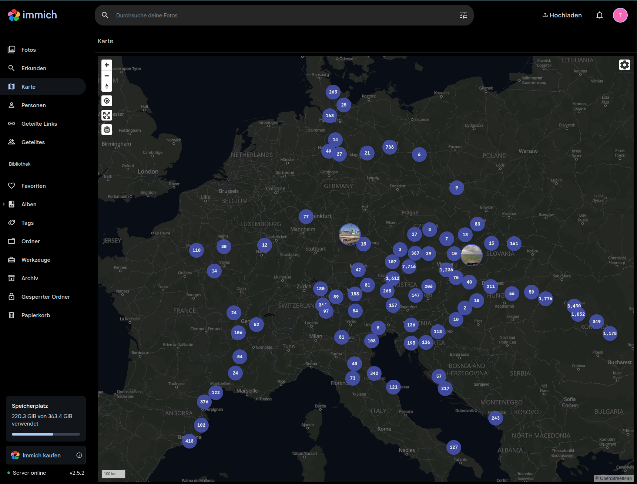Click the Immich kaufen button
The height and width of the screenshot is (484, 637).
pos(41,455)
